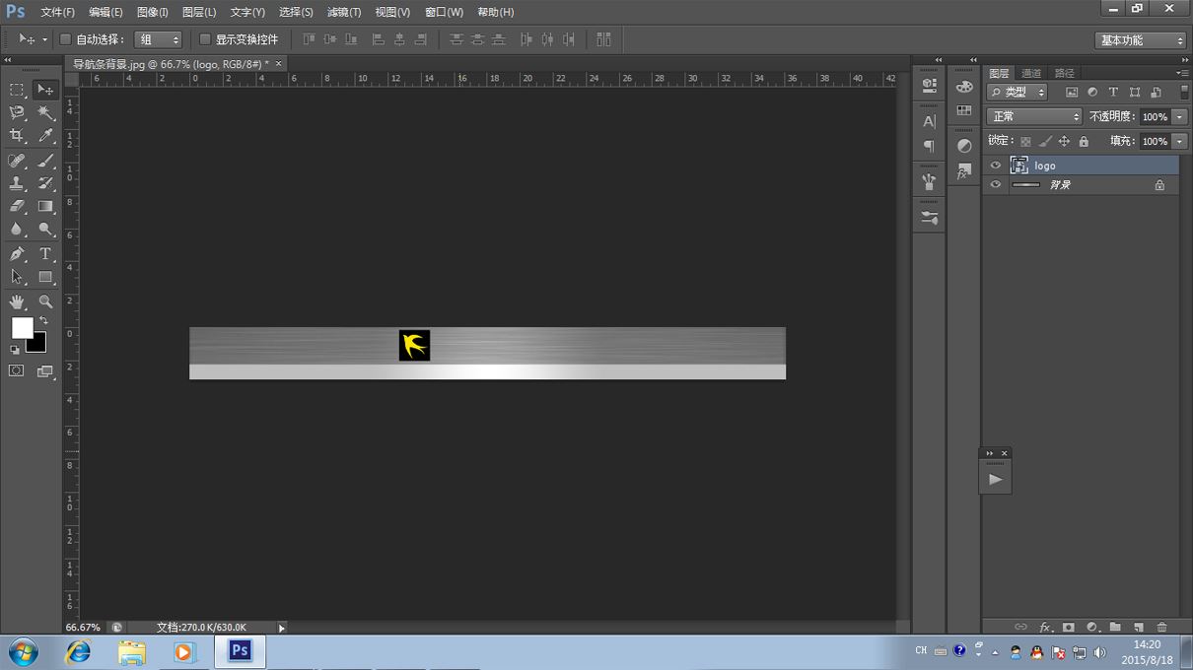Open the 类型 layer filter dropdown
The height and width of the screenshot is (670, 1193).
[1018, 92]
